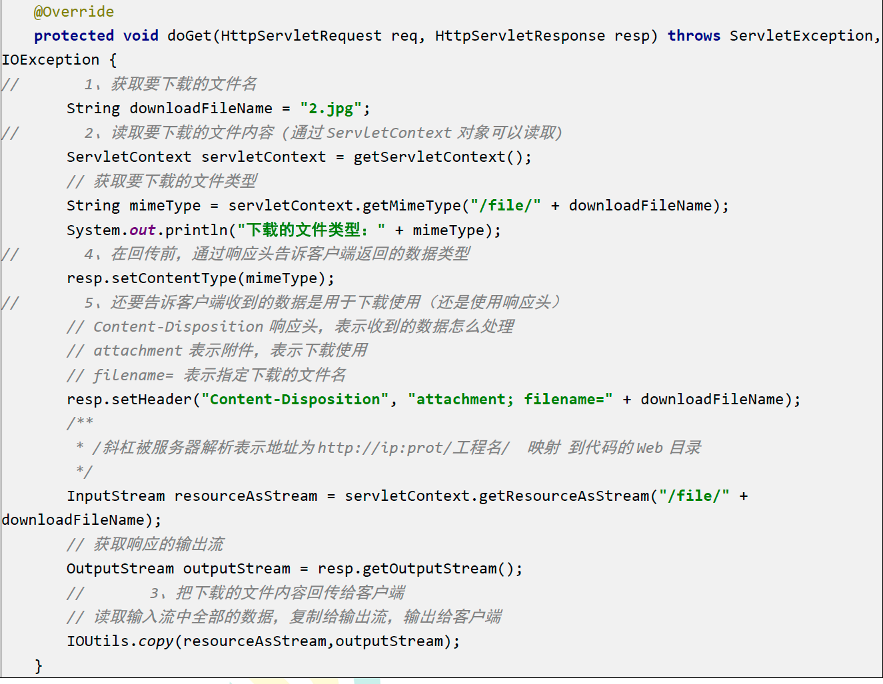Click comment '// 获取要下载的文件类型'

[162, 181]
